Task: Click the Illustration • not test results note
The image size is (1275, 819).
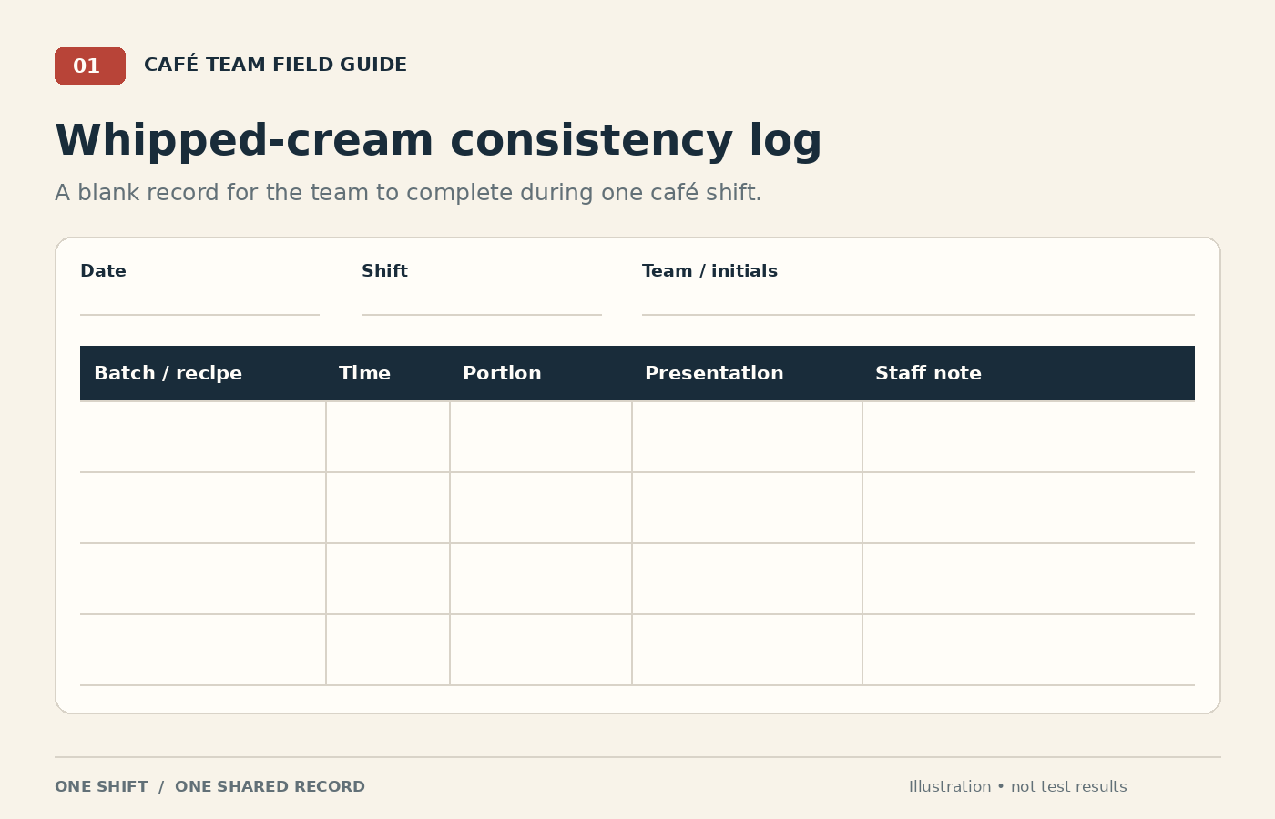Action: click(1017, 787)
